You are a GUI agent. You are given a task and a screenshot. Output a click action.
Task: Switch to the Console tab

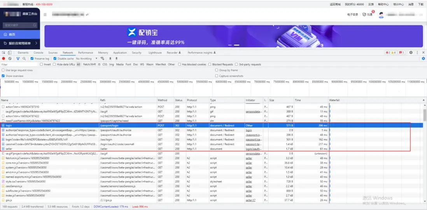pyautogui.click(x=38, y=52)
